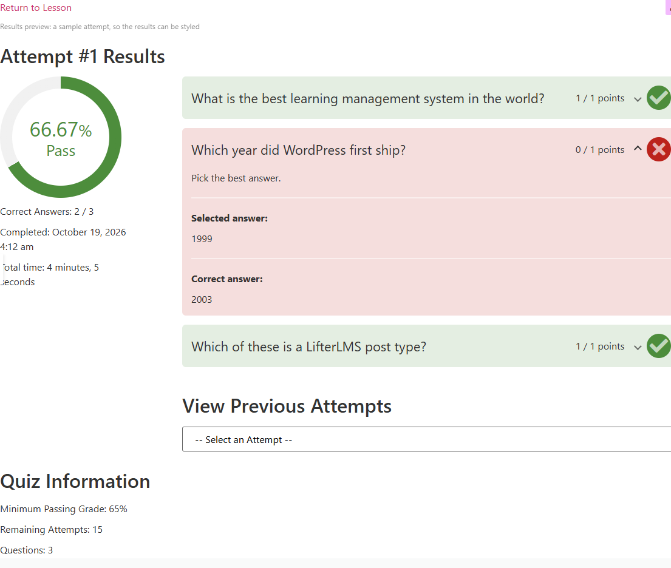
Task: Click the 'Correct Answers: 2 / 3' text
Action: click(47, 212)
